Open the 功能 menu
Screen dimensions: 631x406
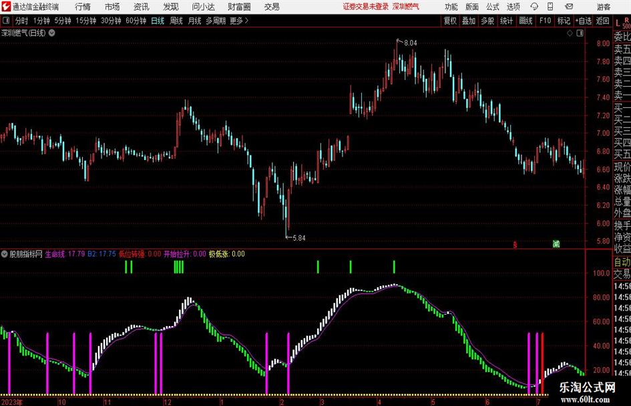click(x=451, y=7)
